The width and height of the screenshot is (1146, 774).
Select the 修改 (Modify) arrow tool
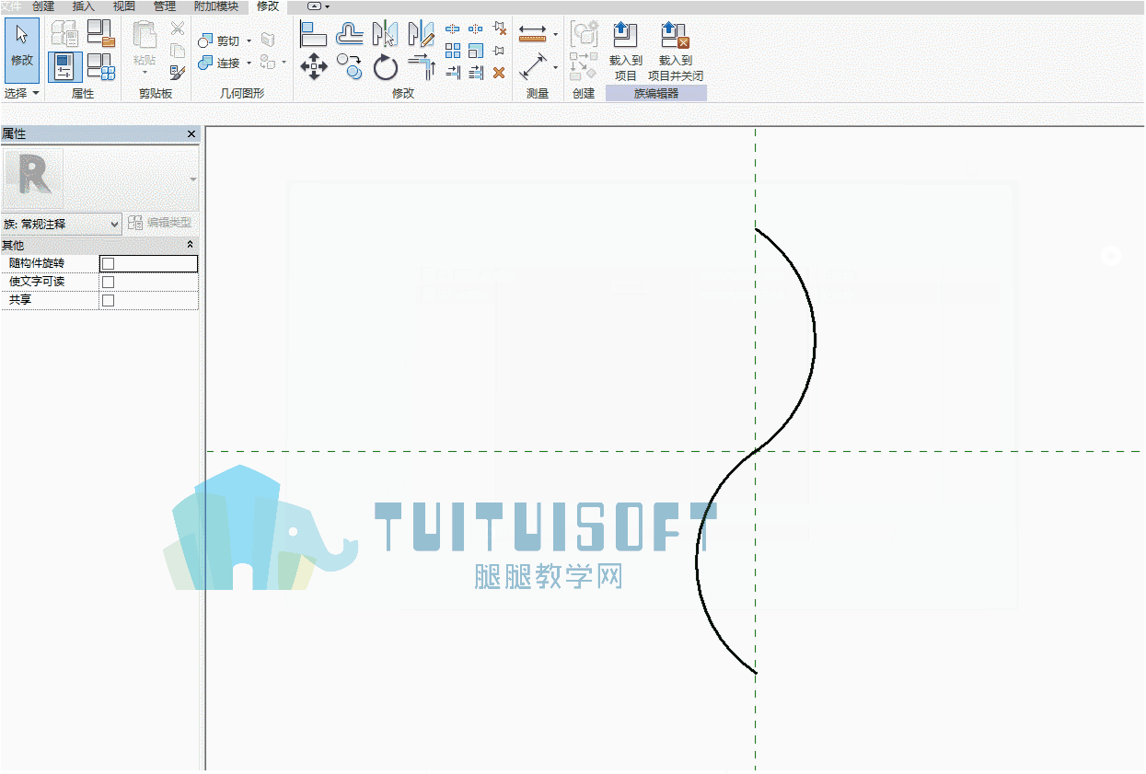click(22, 50)
